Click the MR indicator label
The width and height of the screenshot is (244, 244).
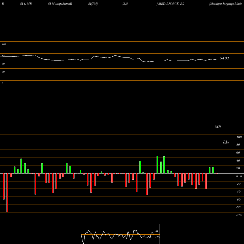click(218, 127)
